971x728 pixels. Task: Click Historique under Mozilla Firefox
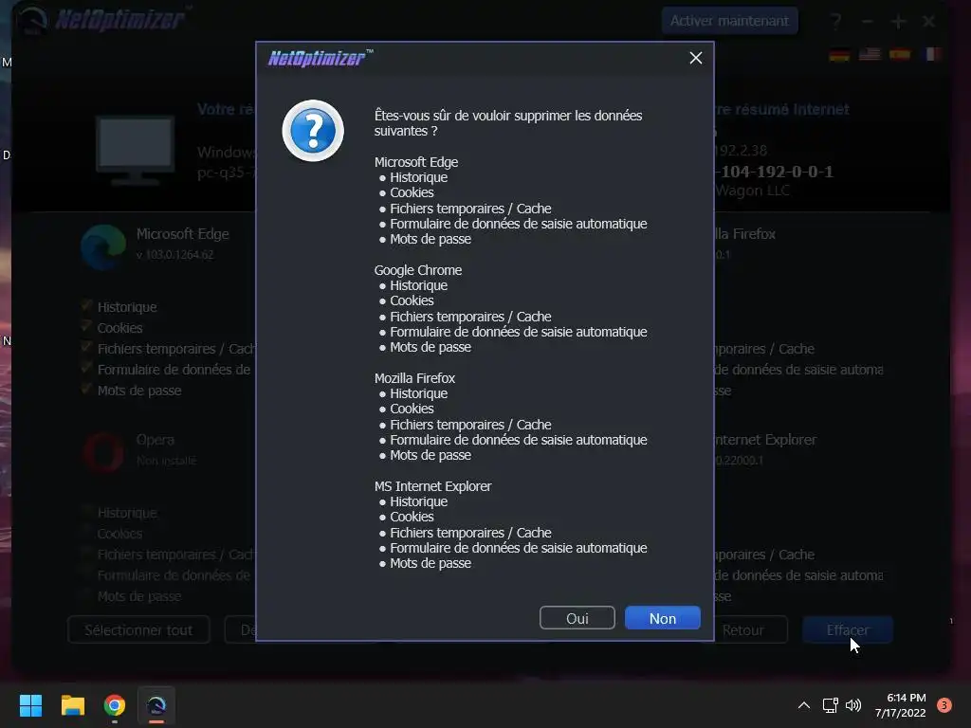(x=418, y=393)
